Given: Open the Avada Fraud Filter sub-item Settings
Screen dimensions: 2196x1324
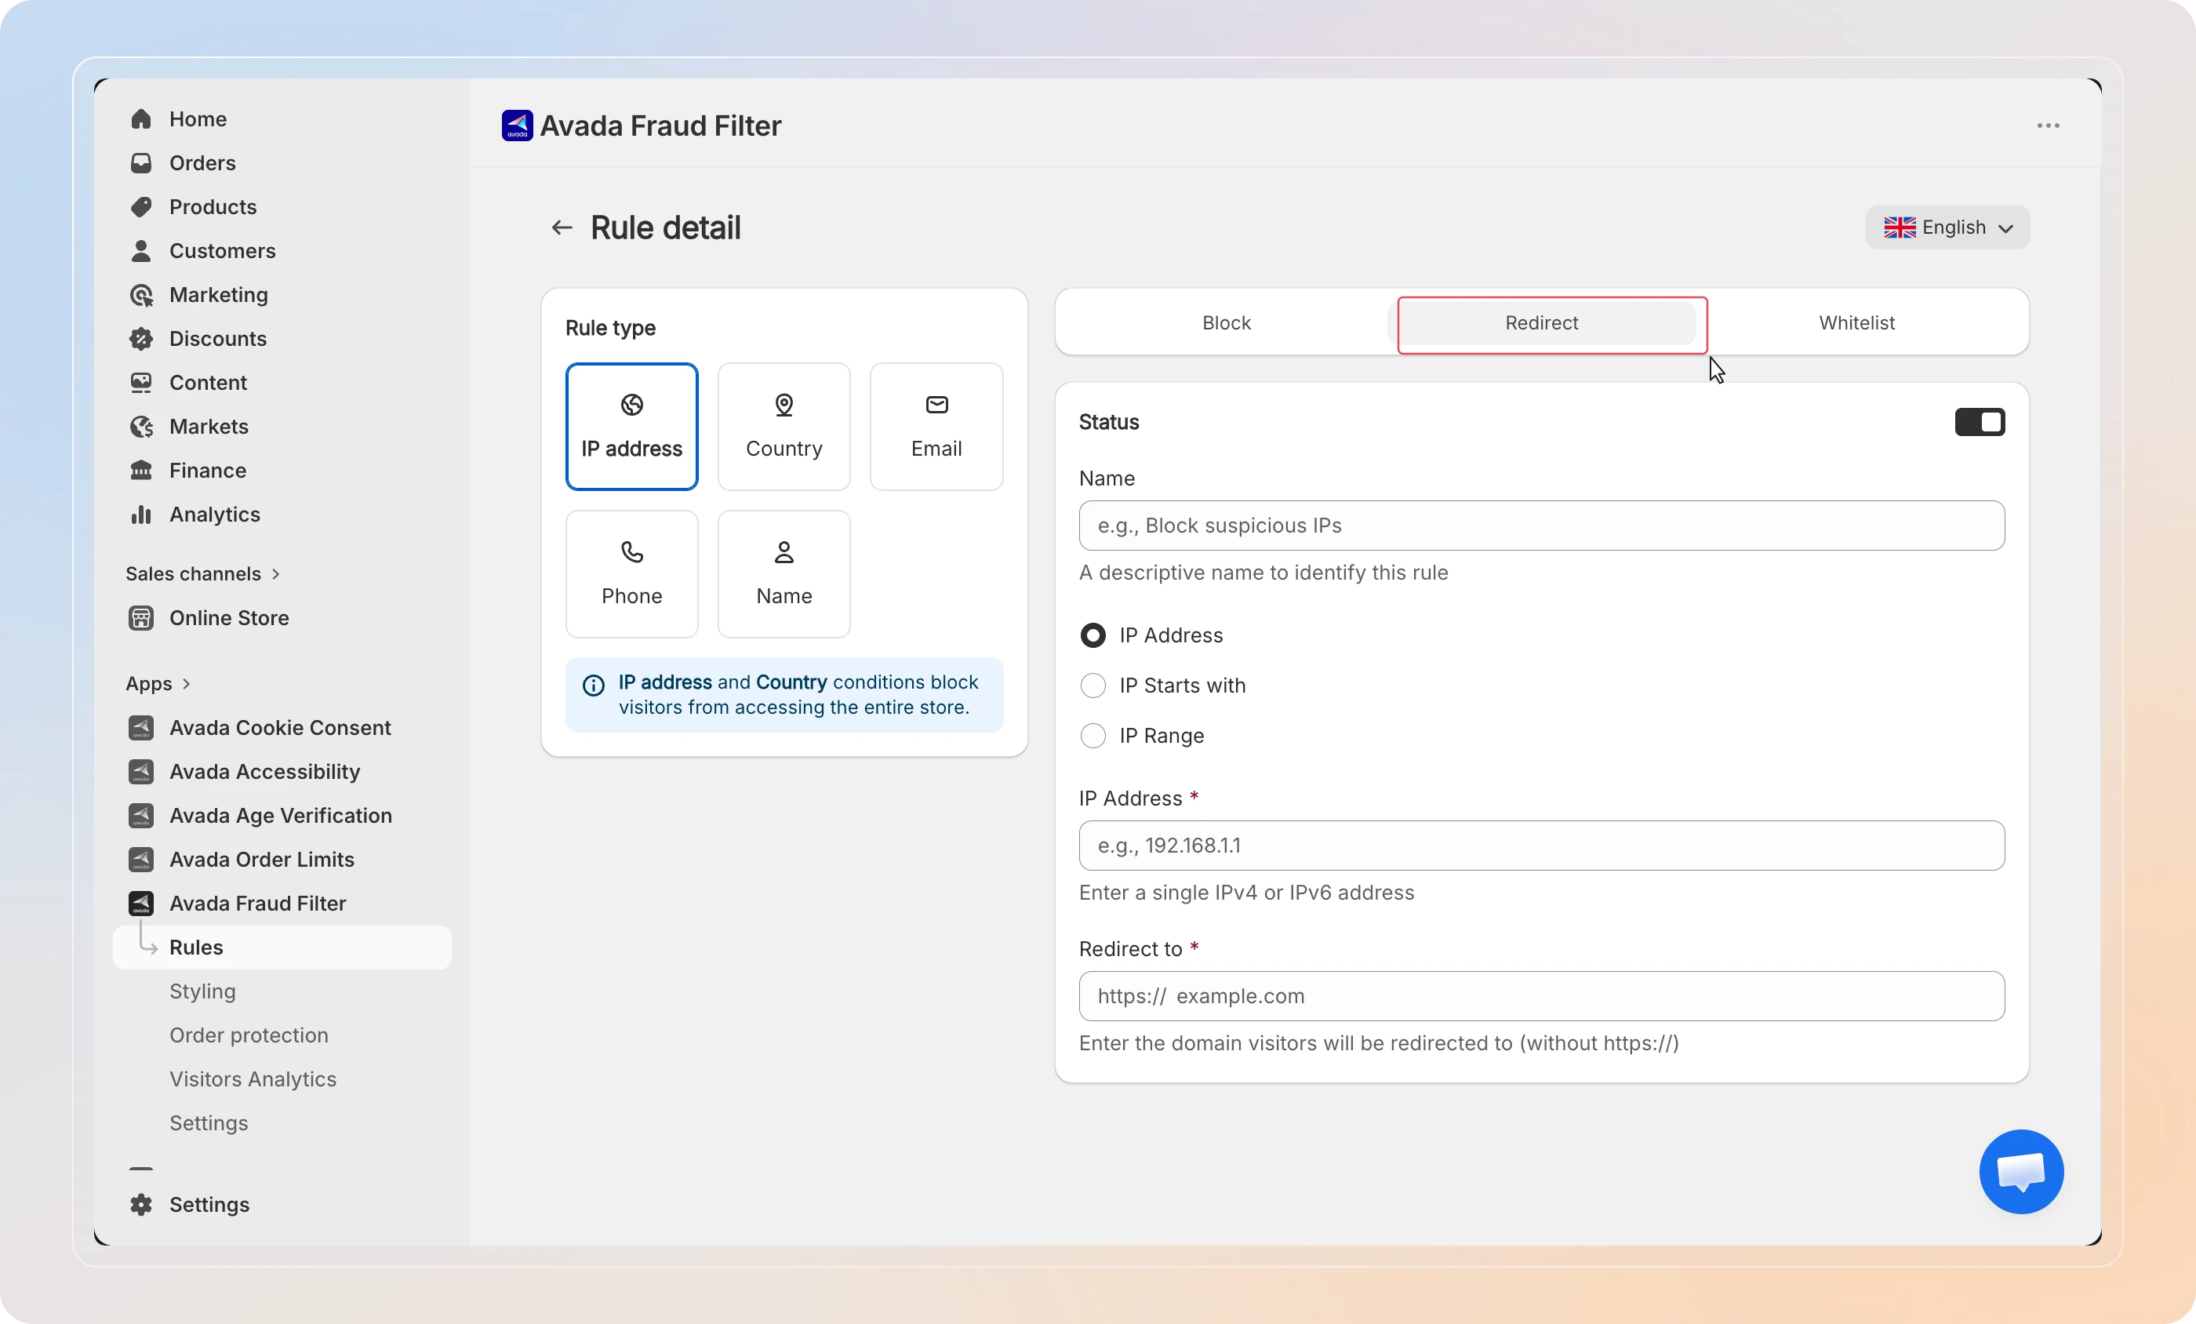Looking at the screenshot, I should click(x=209, y=1122).
